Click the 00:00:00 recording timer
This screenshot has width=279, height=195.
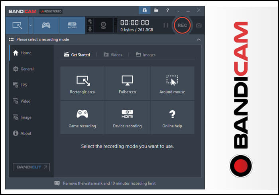pos(135,23)
